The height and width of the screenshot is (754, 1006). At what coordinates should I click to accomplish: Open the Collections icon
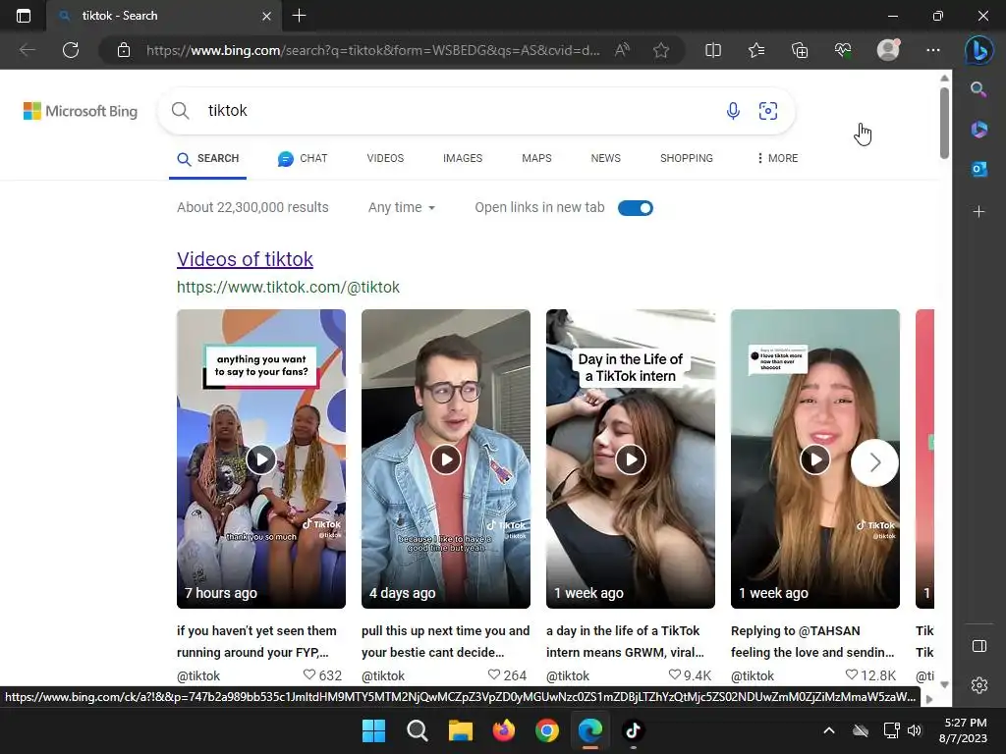800,50
